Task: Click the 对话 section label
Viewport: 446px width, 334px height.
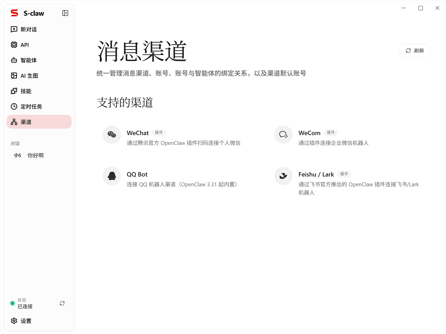Action: point(15,144)
